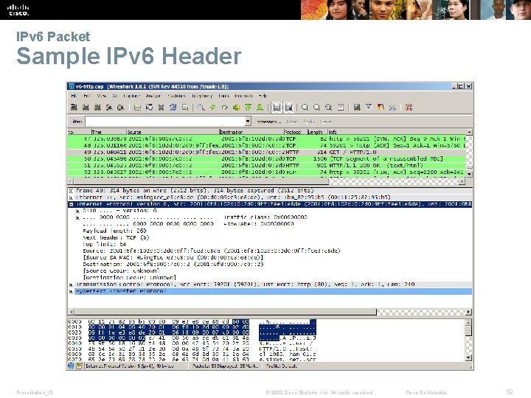Screen dimensions: 531x398
Task: Zoom out toolbar icon
Action: pyautogui.click(x=316, y=108)
